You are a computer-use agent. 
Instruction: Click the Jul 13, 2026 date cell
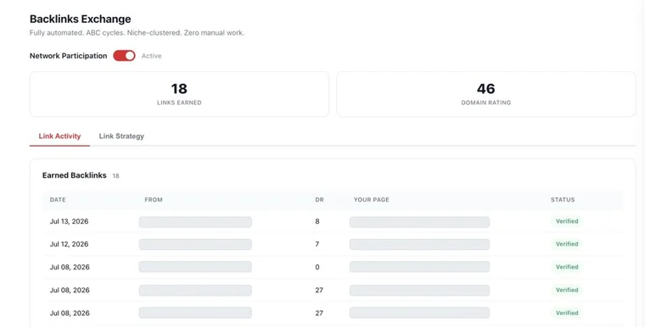pyautogui.click(x=69, y=221)
